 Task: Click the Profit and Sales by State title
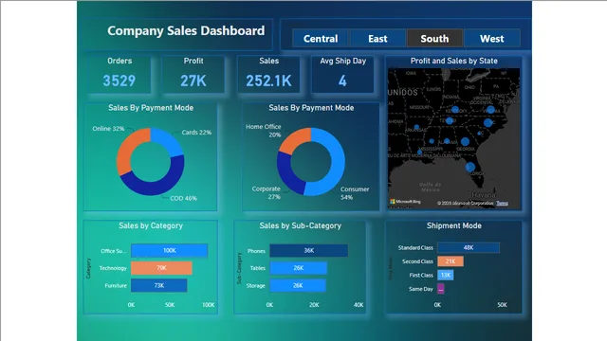tap(454, 61)
